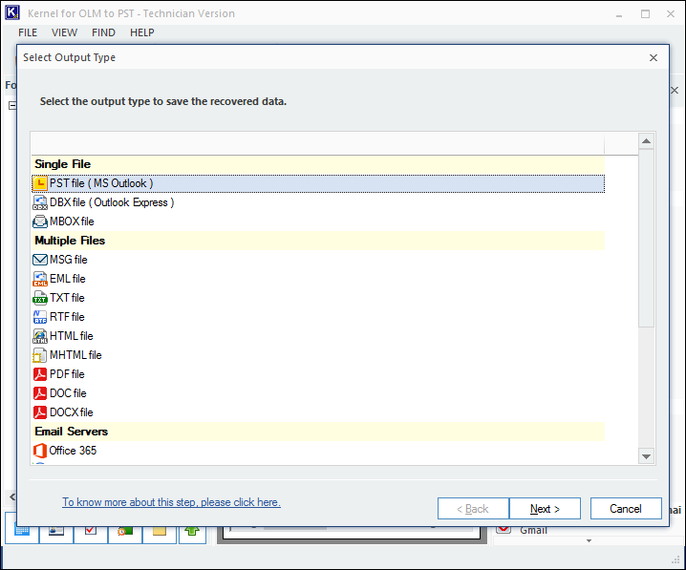The height and width of the screenshot is (570, 686).
Task: Open the 'To know more about this step' link
Action: pos(172,502)
